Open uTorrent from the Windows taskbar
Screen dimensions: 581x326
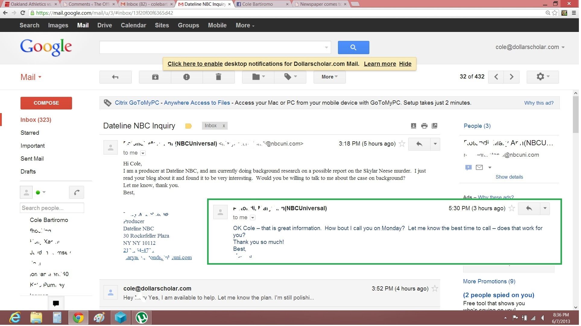click(142, 319)
